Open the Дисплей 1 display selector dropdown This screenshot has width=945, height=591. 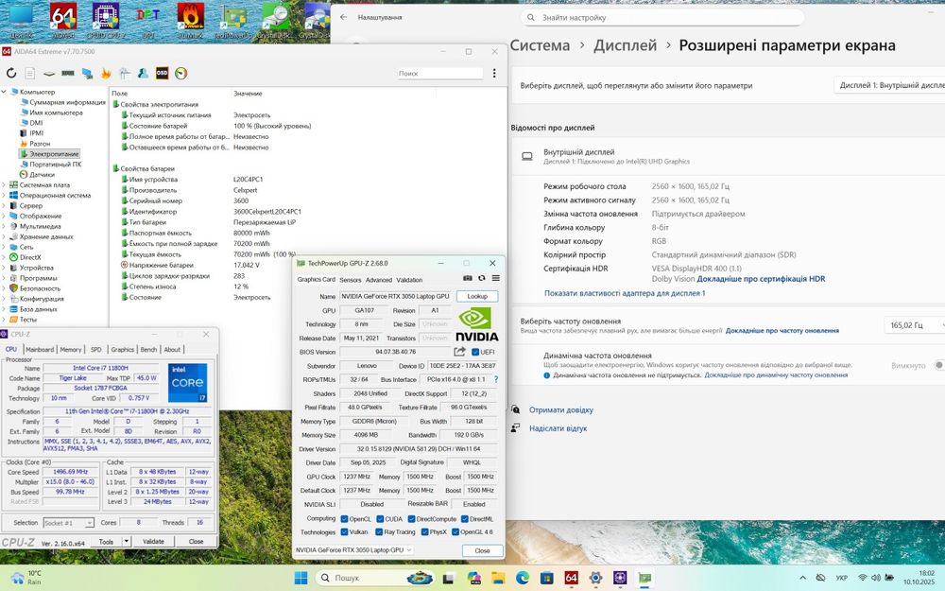point(889,85)
